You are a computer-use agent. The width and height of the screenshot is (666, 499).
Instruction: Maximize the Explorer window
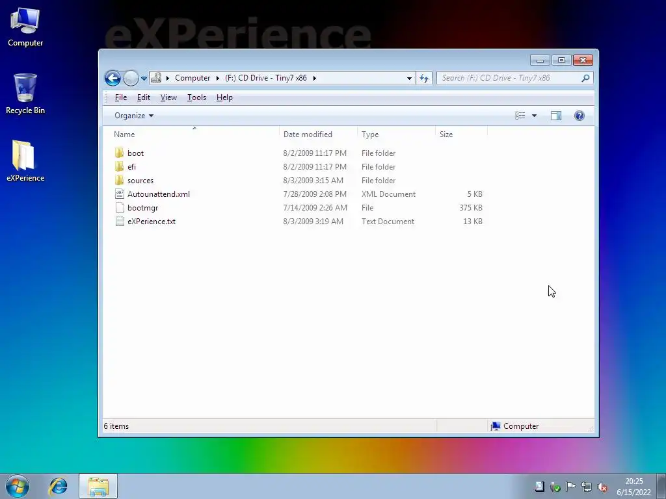[561, 60]
